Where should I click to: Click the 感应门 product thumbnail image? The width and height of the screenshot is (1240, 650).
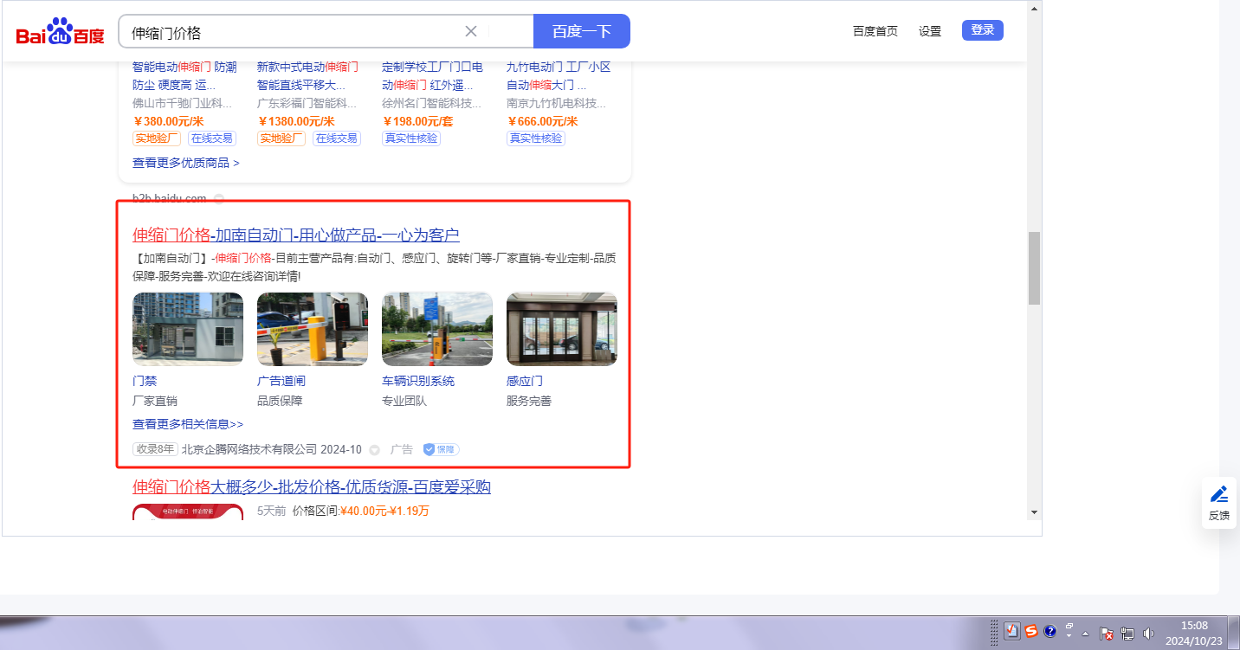561,329
